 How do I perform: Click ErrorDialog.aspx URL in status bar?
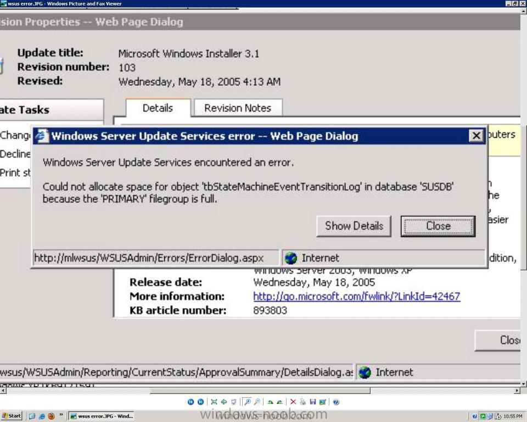point(149,258)
